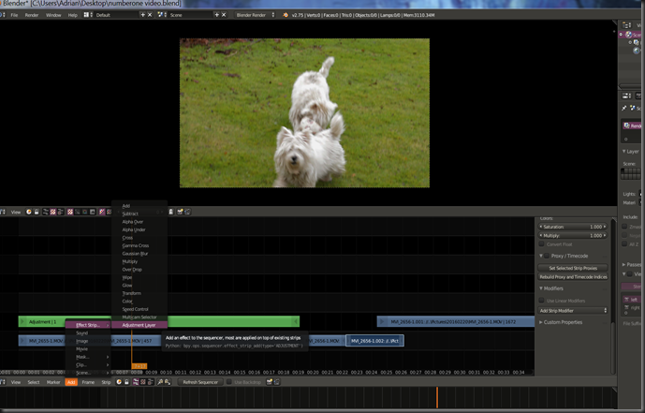Screen dimensions: 645x413
Task: Toggle Zmask checkbox in Include section
Action: pos(624,227)
